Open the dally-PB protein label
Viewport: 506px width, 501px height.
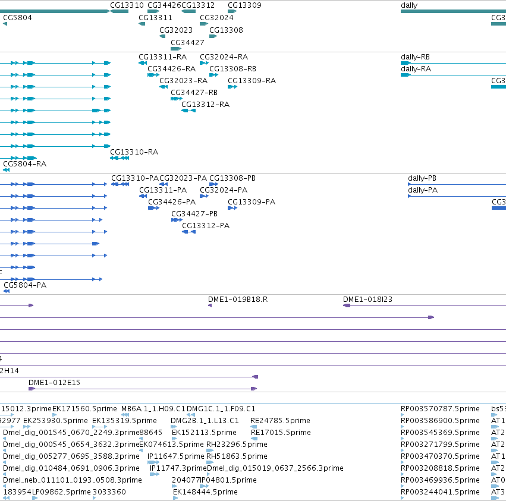point(422,178)
